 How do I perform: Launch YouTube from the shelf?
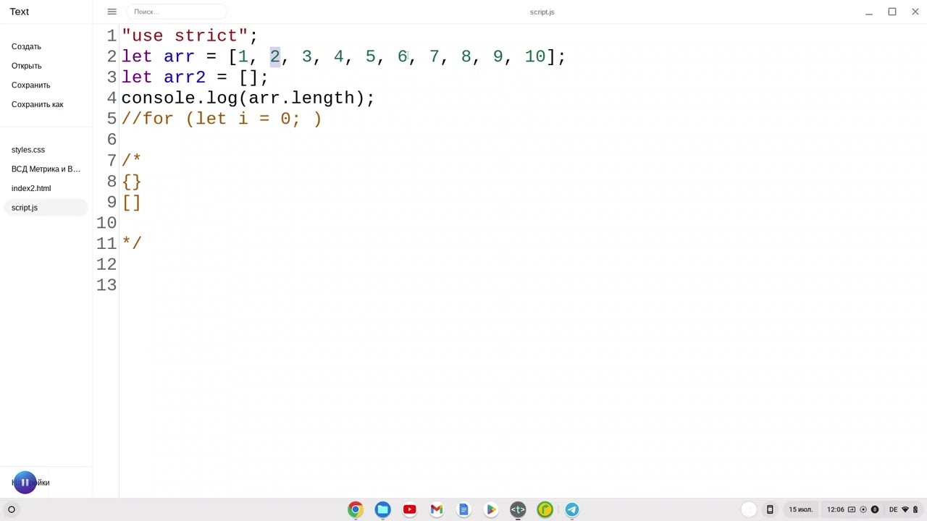tap(409, 509)
